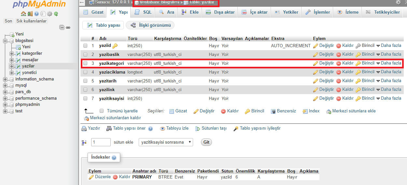Open help icon next to İndeksler
Screen dimensions: 407x185
pyautogui.click(x=114, y=158)
